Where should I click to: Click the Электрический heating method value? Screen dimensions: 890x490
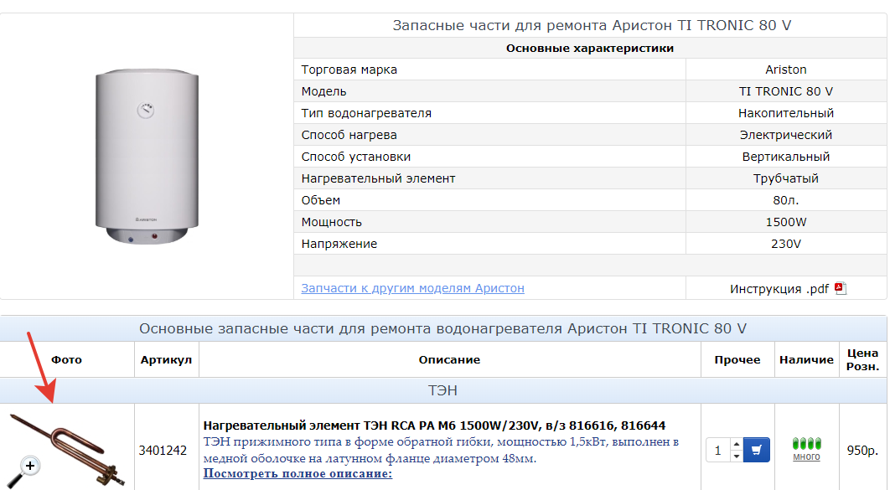pos(785,135)
